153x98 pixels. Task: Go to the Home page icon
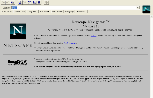pos(13,2)
